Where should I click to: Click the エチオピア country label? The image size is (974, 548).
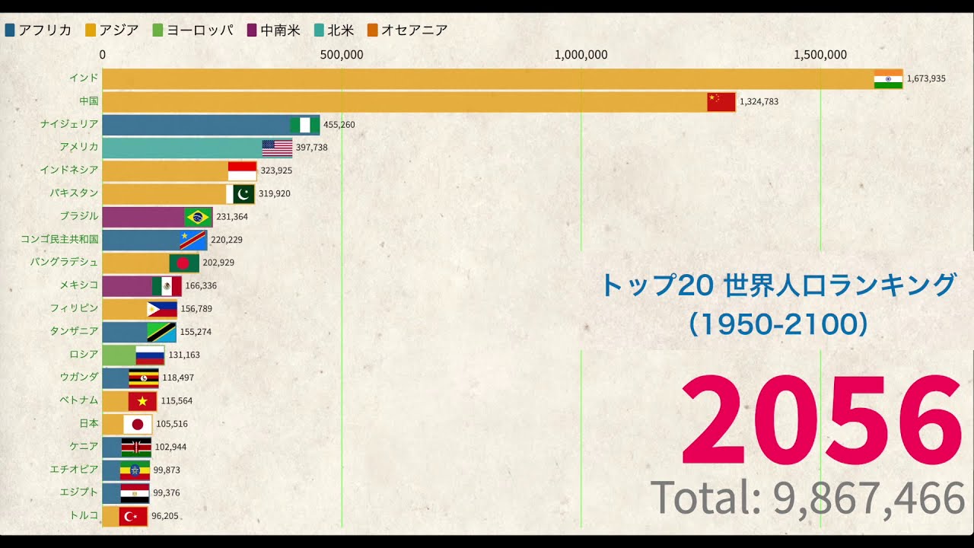click(x=74, y=469)
